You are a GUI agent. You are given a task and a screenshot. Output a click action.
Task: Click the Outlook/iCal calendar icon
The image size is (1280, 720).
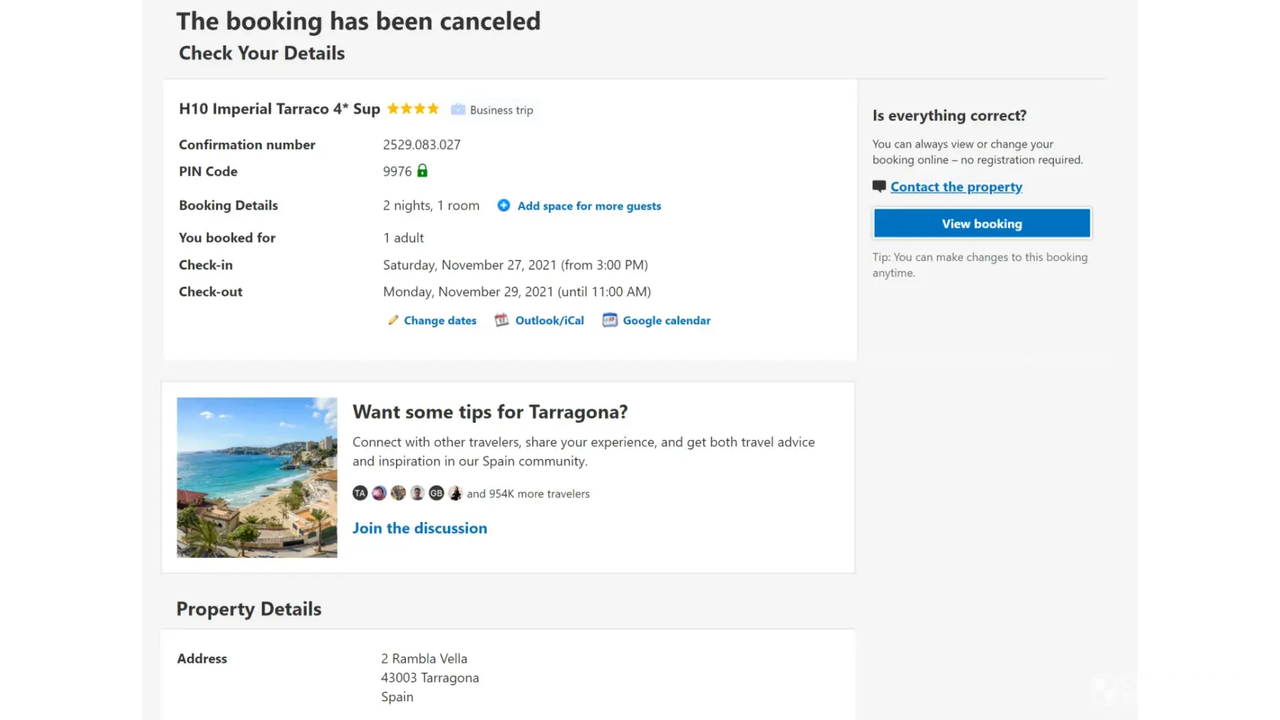(x=502, y=320)
